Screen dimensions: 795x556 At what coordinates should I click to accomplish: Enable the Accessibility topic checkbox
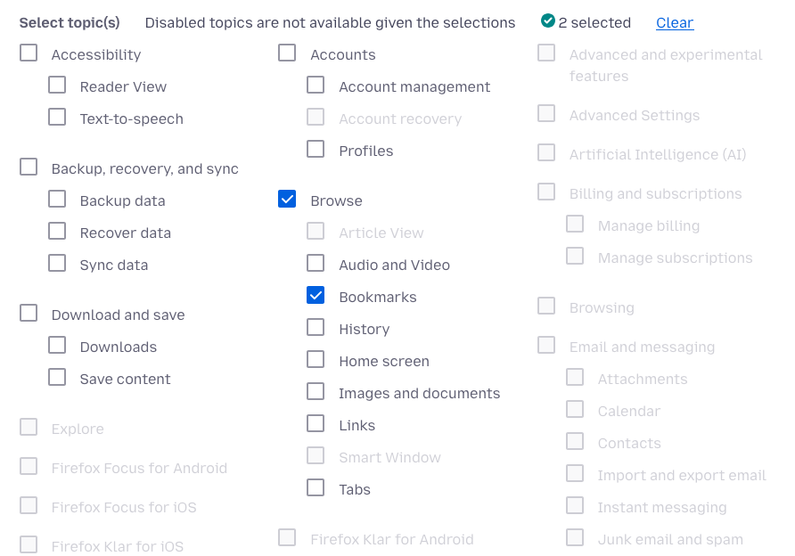pyautogui.click(x=28, y=53)
